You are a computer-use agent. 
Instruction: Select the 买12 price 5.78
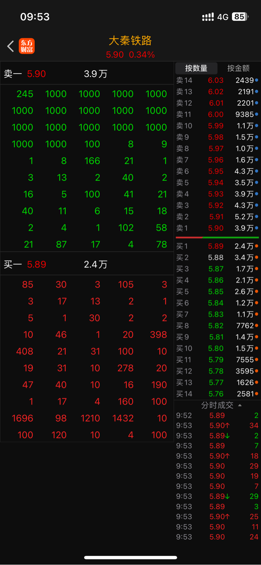pos(216,371)
